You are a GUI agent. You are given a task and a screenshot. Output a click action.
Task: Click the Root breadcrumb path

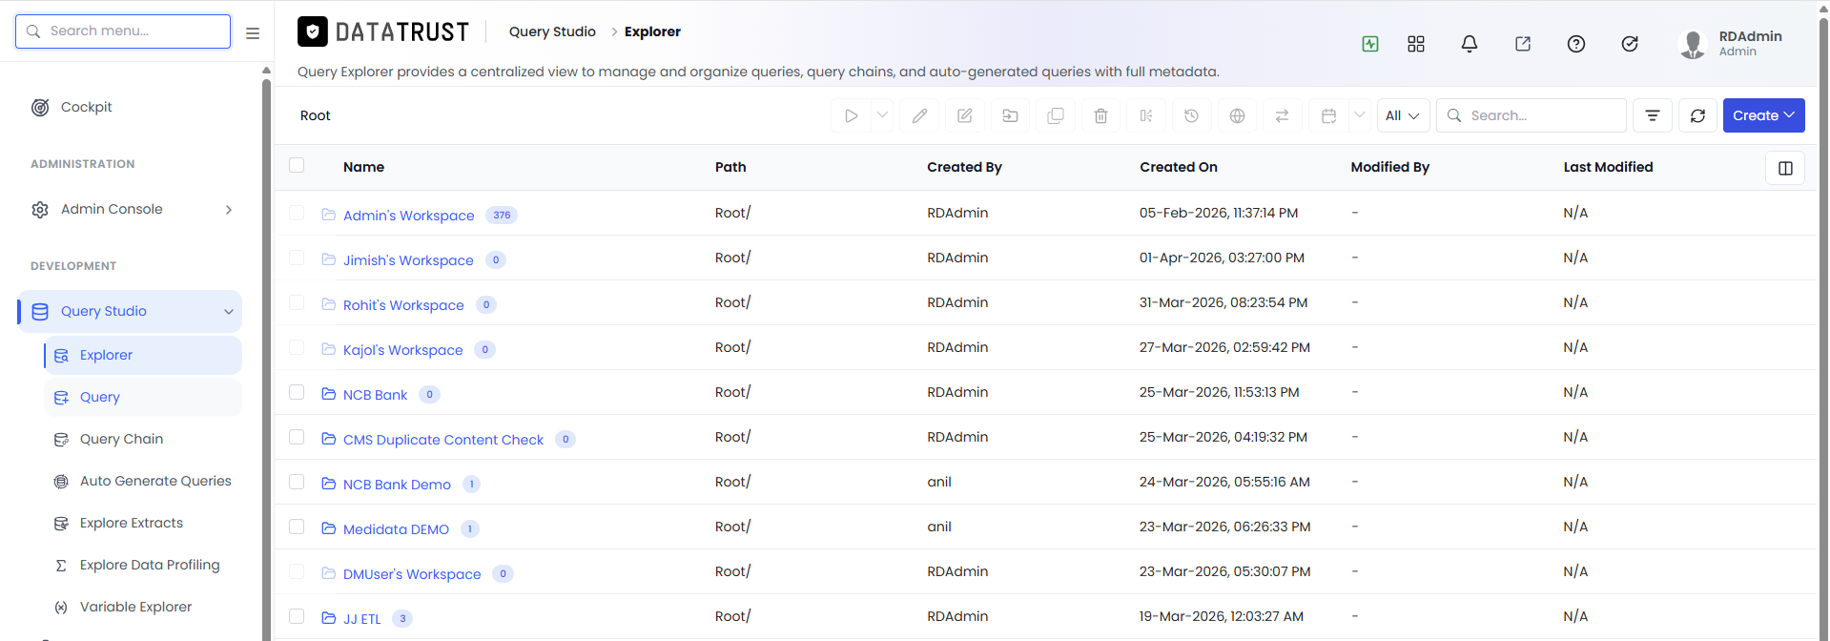tap(315, 115)
